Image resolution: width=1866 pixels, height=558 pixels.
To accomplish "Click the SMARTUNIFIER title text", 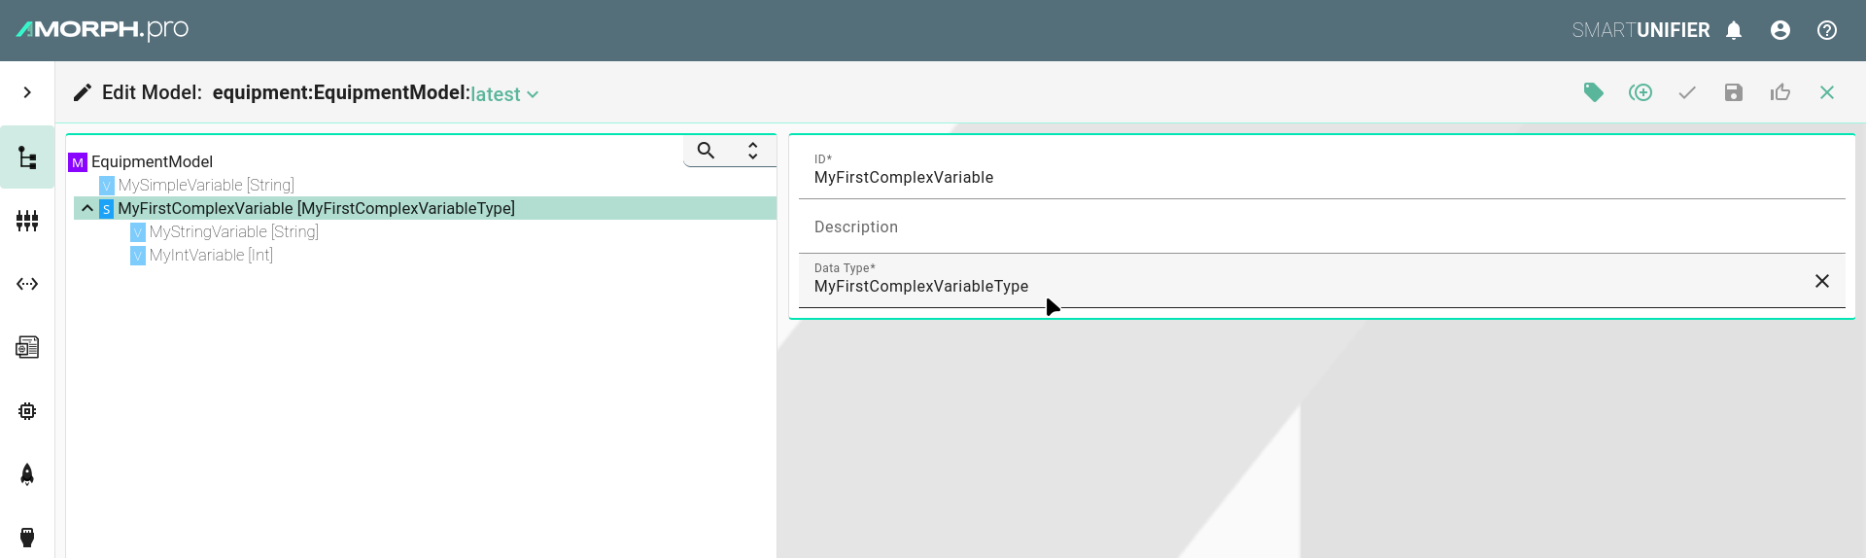I will point(1641,30).
